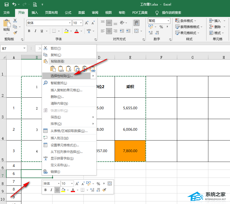230x204 pixels.
Task: Click the Paste Values (123) icon in context menu
Action: click(x=61, y=69)
